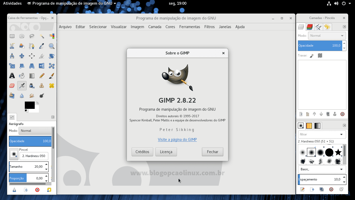Click the Licença button
Image resolution: width=355 pixels, height=200 pixels.
(166, 152)
